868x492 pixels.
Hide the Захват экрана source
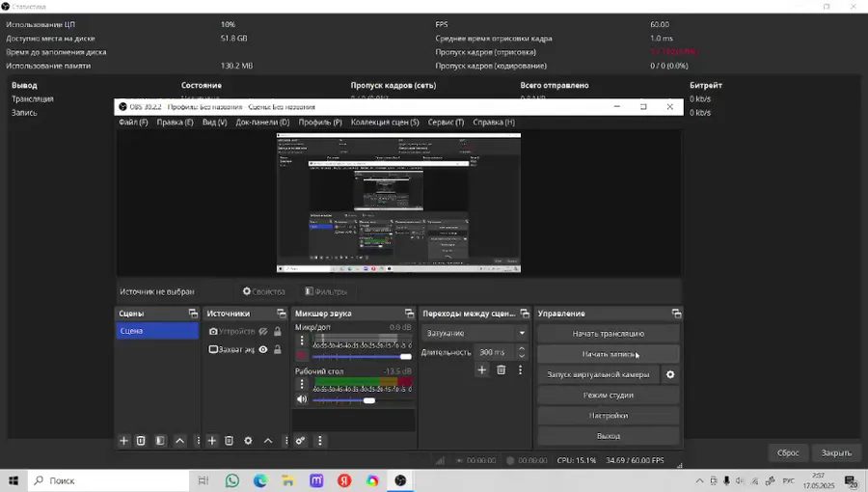click(x=263, y=350)
